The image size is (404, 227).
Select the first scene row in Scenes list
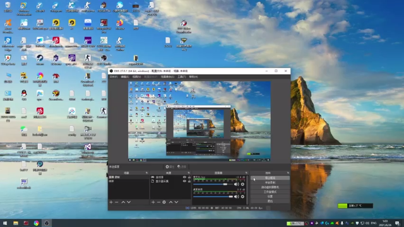[x=128, y=177]
